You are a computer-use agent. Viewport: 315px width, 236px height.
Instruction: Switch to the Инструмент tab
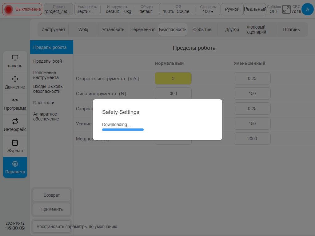tap(53, 29)
